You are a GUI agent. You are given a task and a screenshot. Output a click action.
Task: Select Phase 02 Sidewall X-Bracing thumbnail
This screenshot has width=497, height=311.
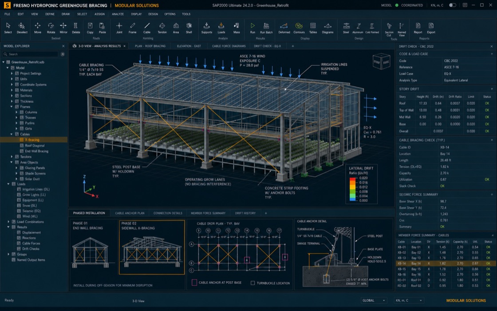point(151,247)
